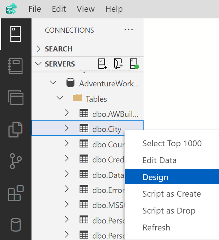Click table icon next to dbo.AWBuil...

pyautogui.click(x=84, y=113)
